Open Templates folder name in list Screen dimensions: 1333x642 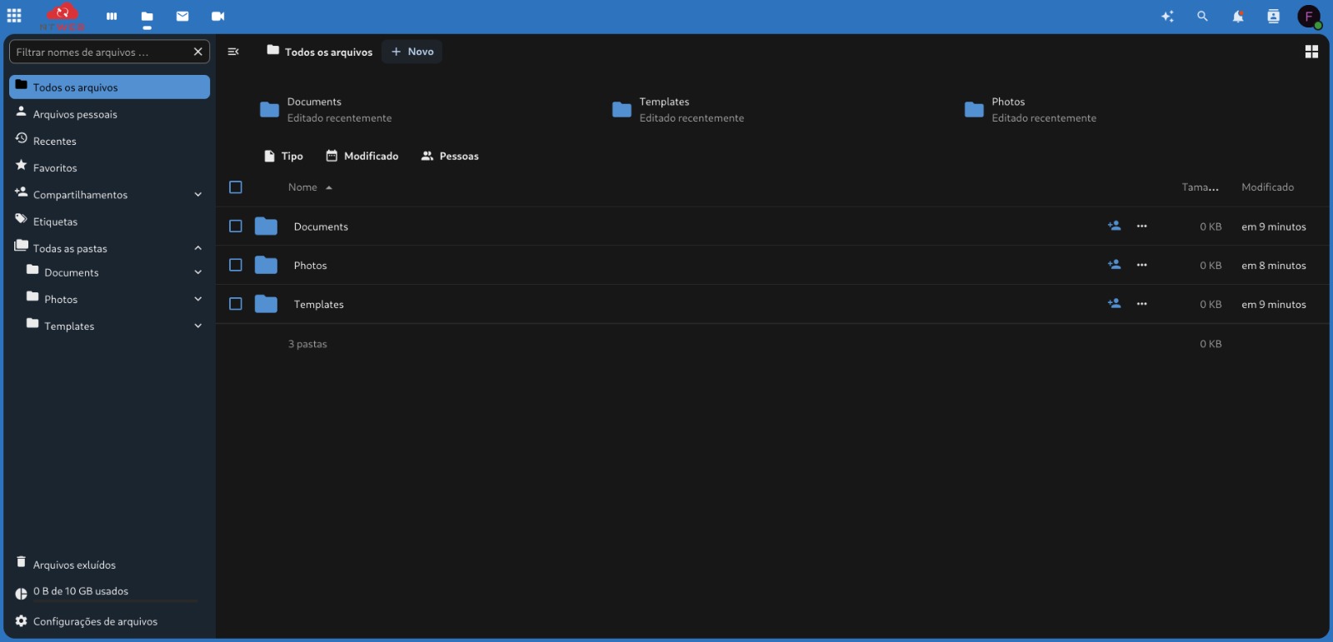(x=318, y=305)
